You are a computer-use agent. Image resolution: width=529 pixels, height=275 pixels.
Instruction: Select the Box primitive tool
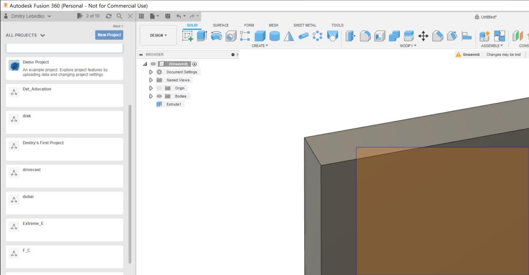(x=260, y=36)
